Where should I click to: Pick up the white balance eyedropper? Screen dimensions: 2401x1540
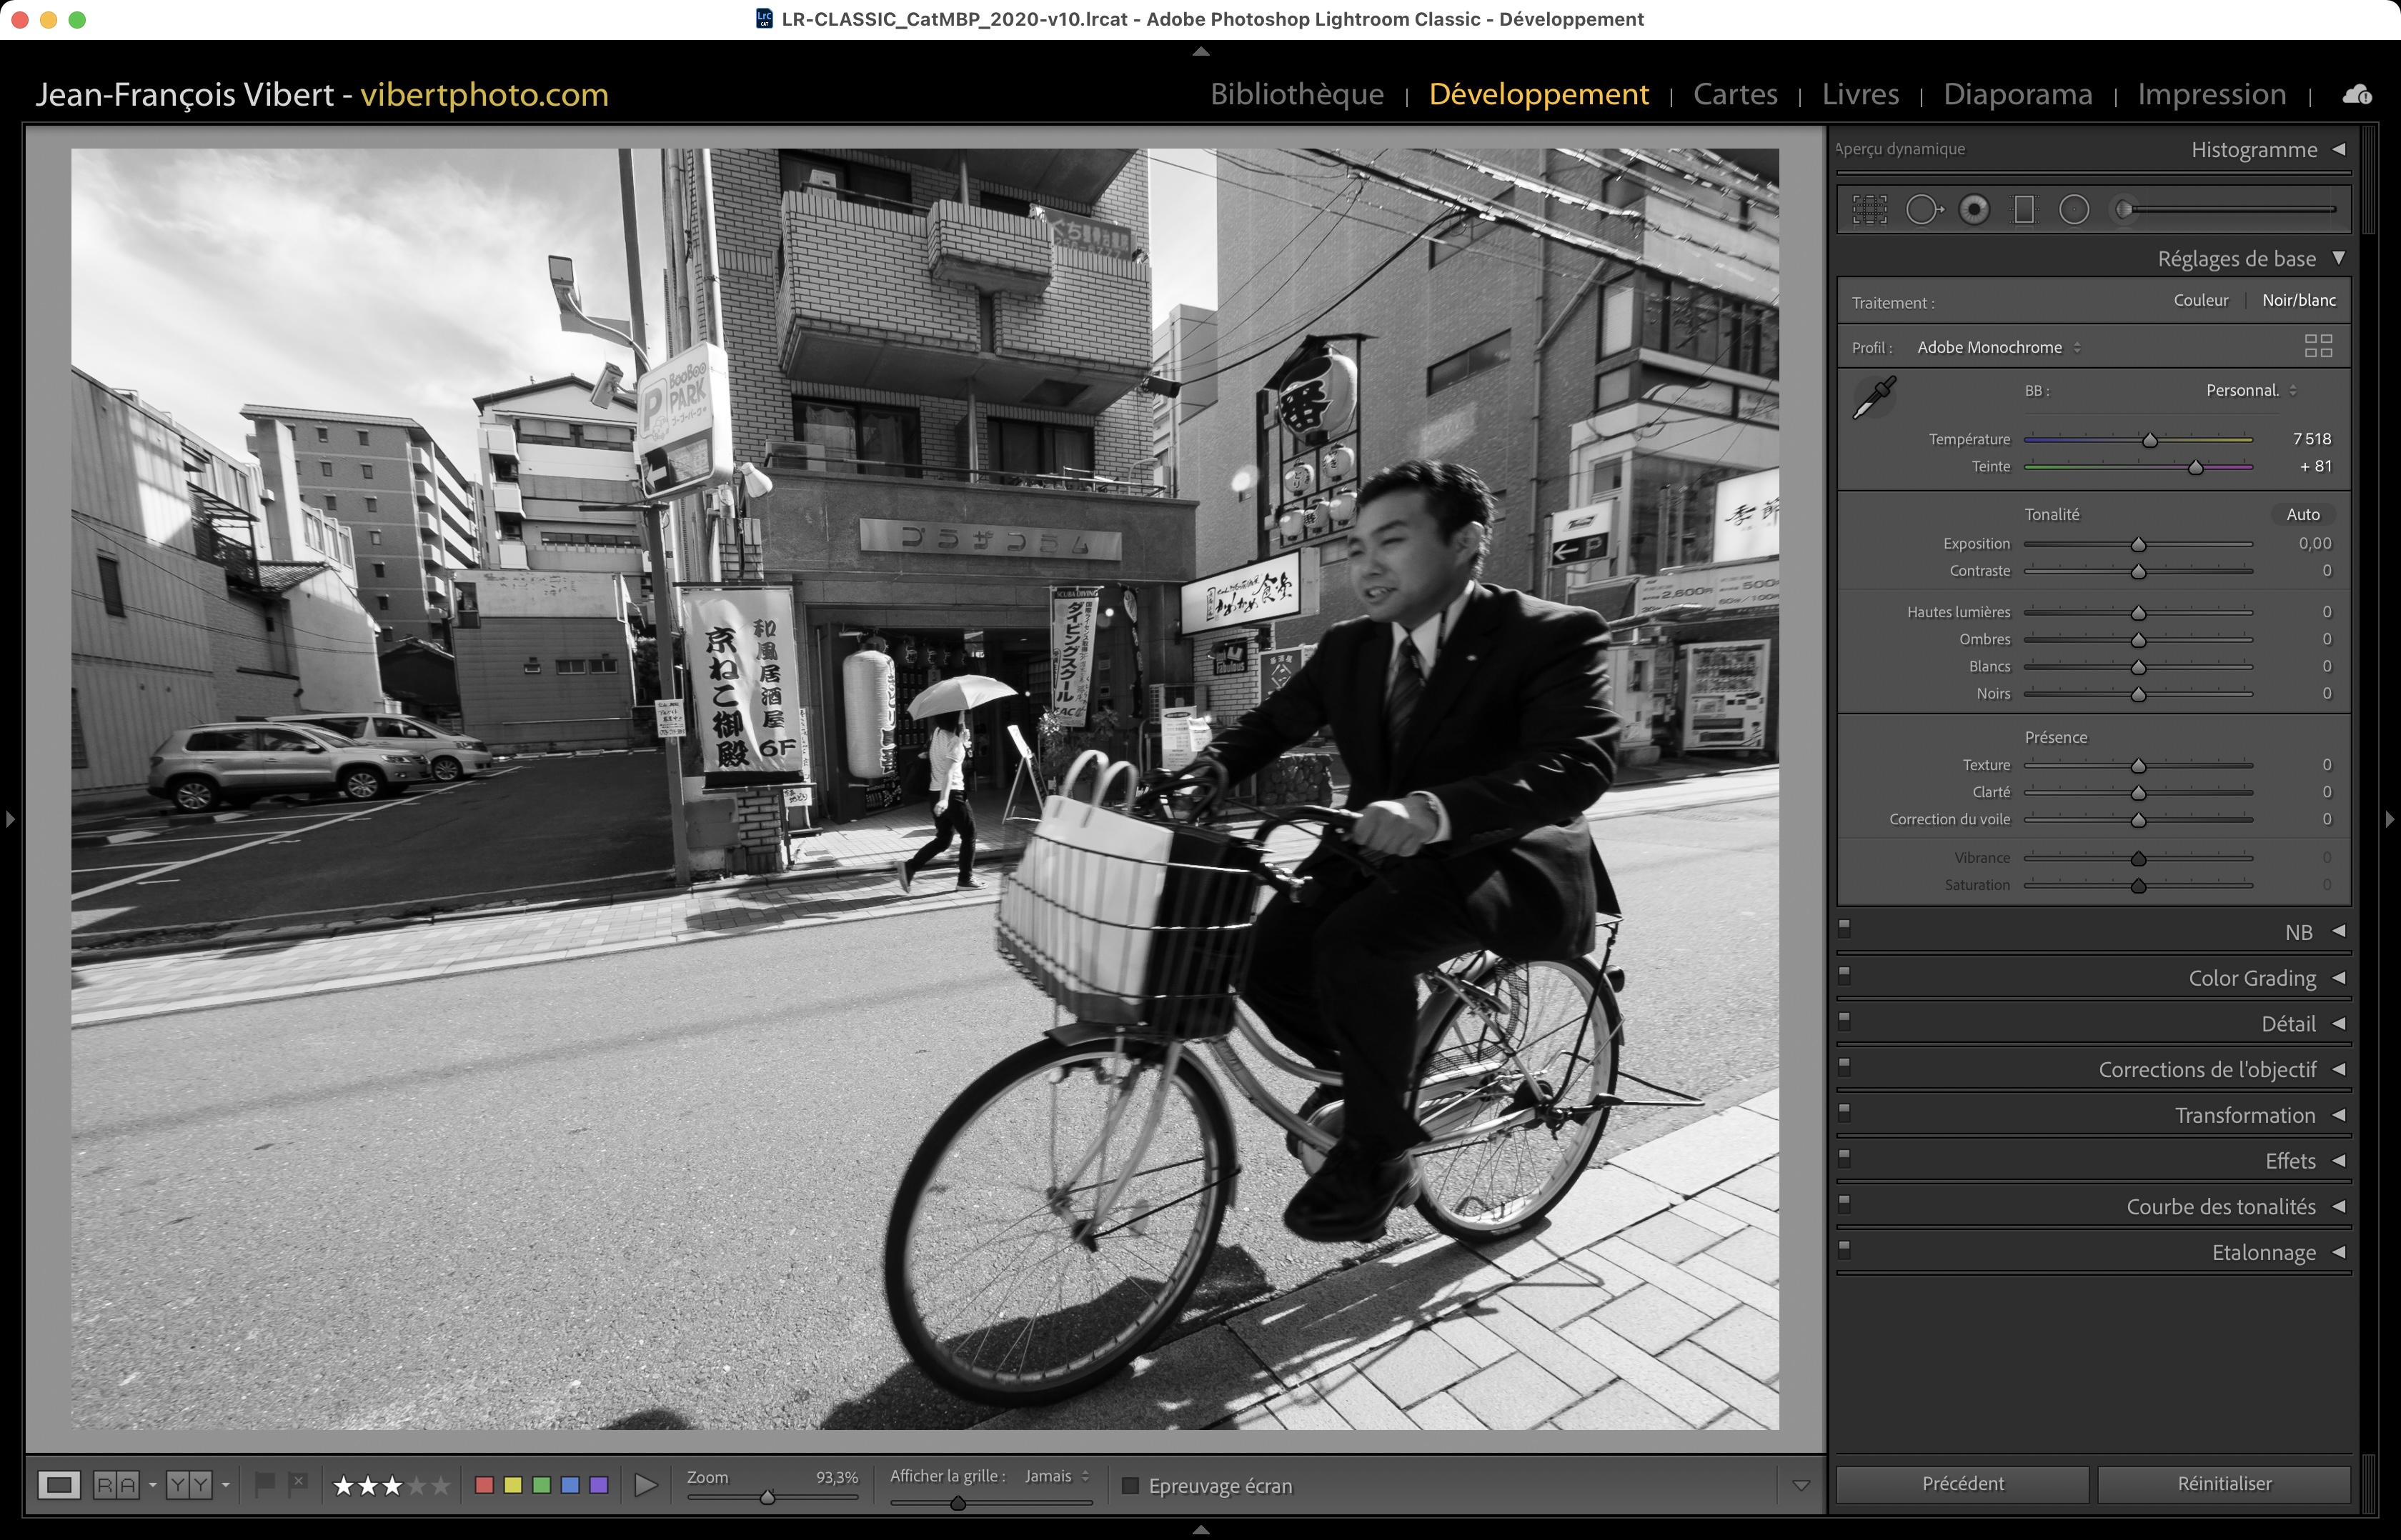[1874, 397]
